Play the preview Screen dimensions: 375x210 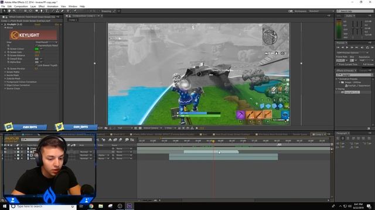tap(347, 48)
